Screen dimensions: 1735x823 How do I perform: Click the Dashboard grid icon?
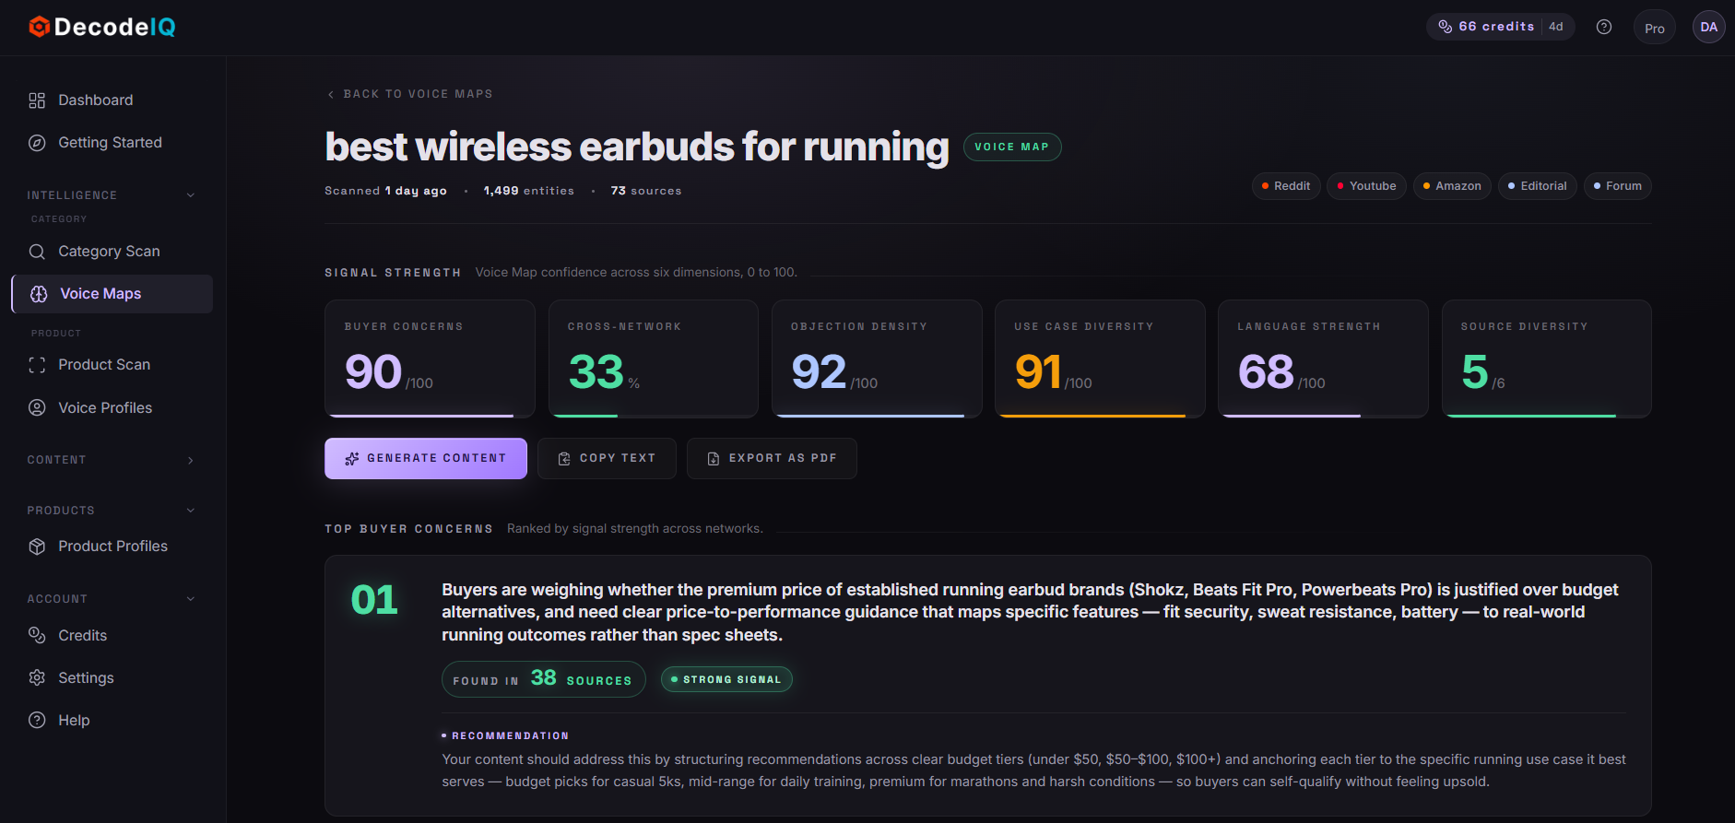pyautogui.click(x=37, y=100)
